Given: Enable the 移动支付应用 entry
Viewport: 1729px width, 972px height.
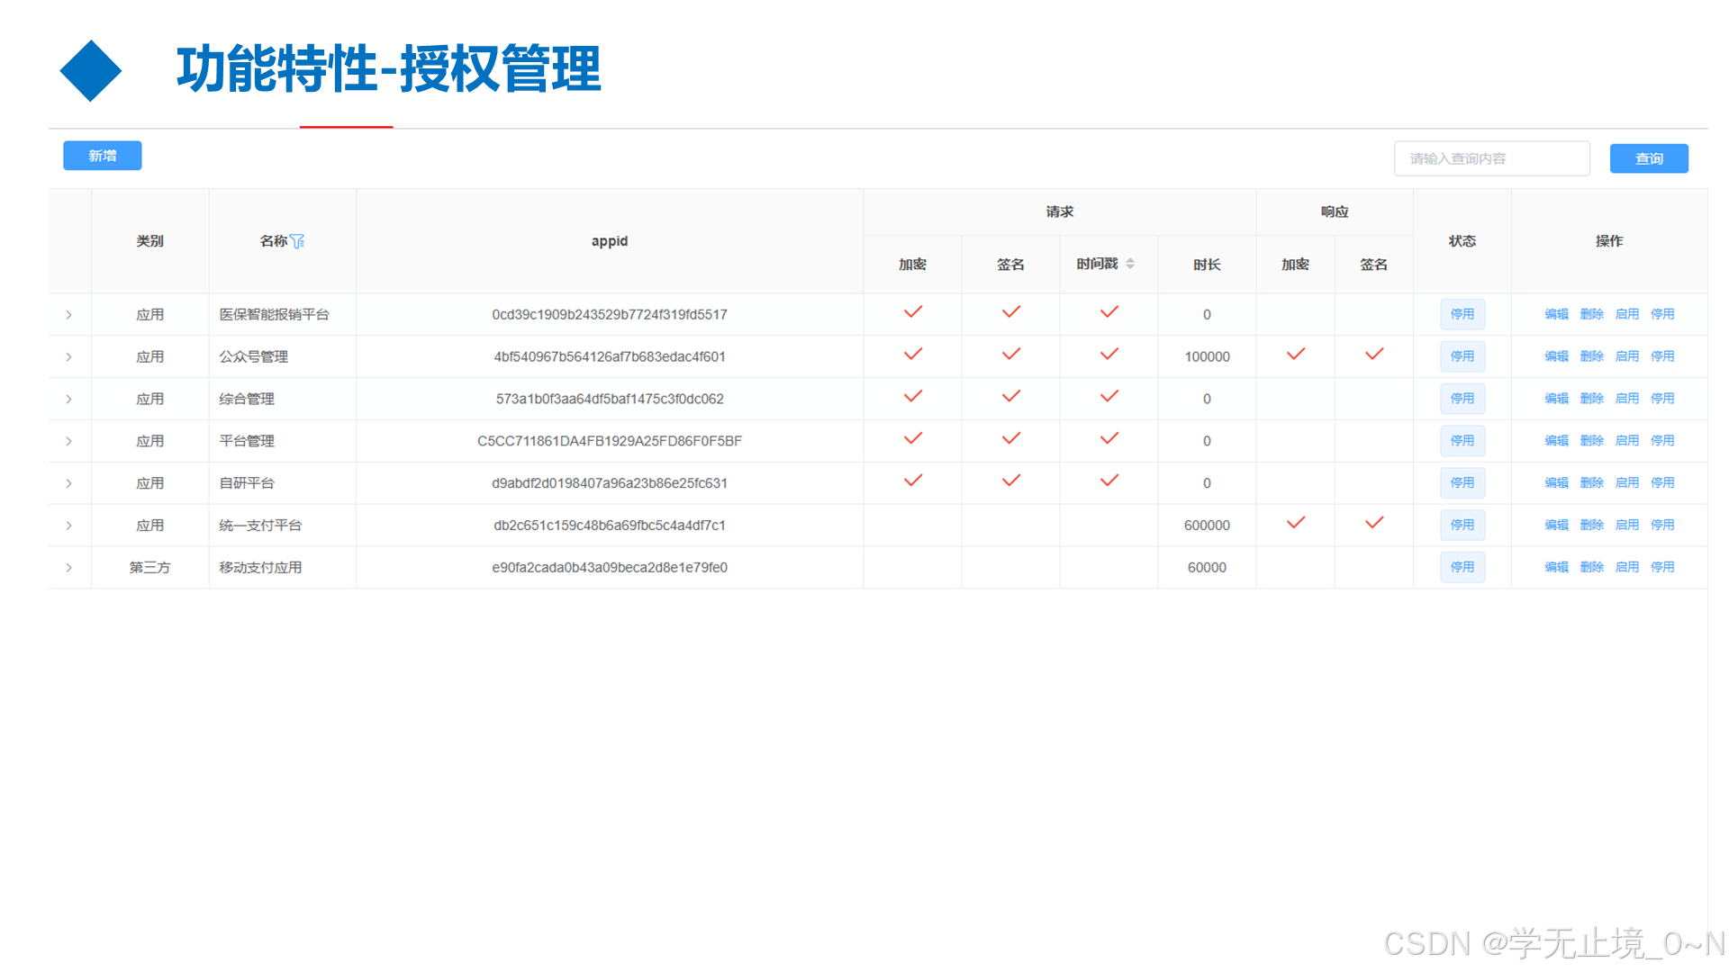Looking at the screenshot, I should 1627,567.
